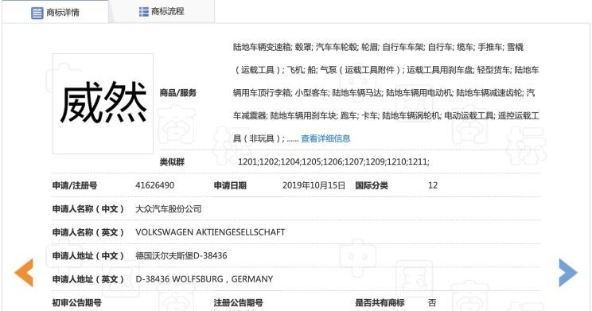Click the 类似群 label
This screenshot has height=311, width=592.
tap(172, 162)
